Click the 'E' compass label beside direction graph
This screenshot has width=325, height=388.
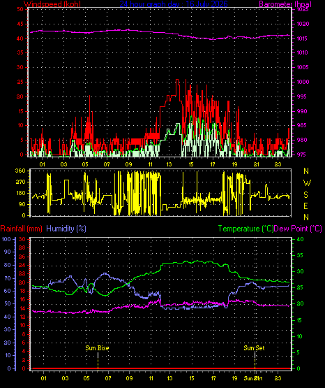coord(305,206)
